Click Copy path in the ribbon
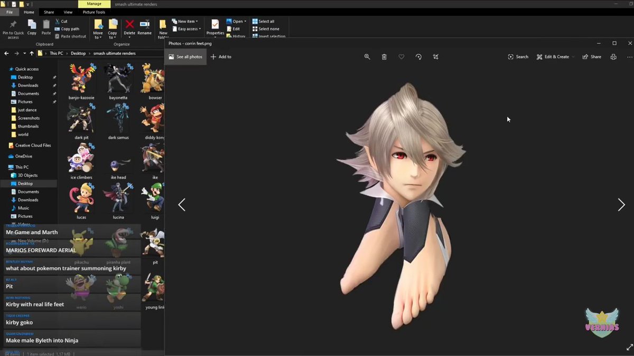Screen dimensions: 634x356 click(67, 29)
